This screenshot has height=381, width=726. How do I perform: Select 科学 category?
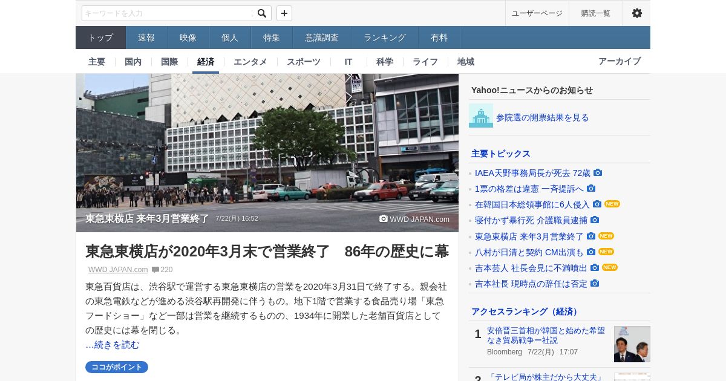point(385,62)
